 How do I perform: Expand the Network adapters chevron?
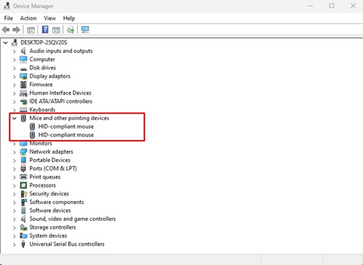tap(15, 152)
